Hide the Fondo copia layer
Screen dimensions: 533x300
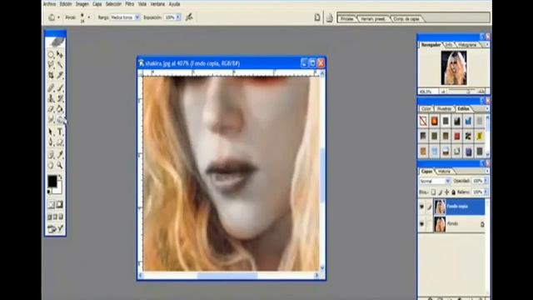422,207
